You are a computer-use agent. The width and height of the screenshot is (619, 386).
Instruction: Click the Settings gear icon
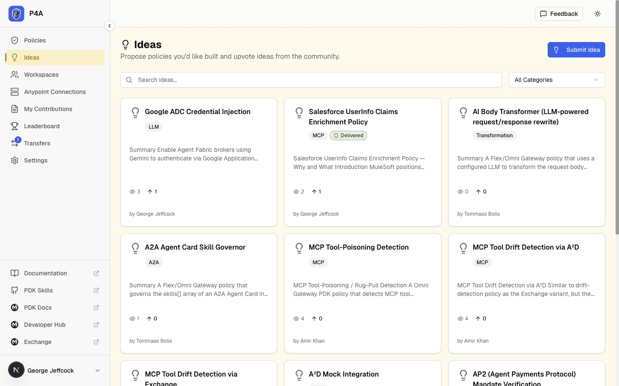tap(15, 160)
